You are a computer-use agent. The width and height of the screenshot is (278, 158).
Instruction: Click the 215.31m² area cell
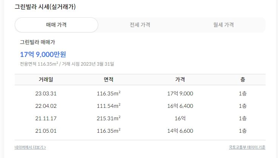pyautogui.click(x=108, y=118)
